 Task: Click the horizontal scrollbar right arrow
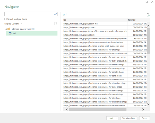pos(143,109)
